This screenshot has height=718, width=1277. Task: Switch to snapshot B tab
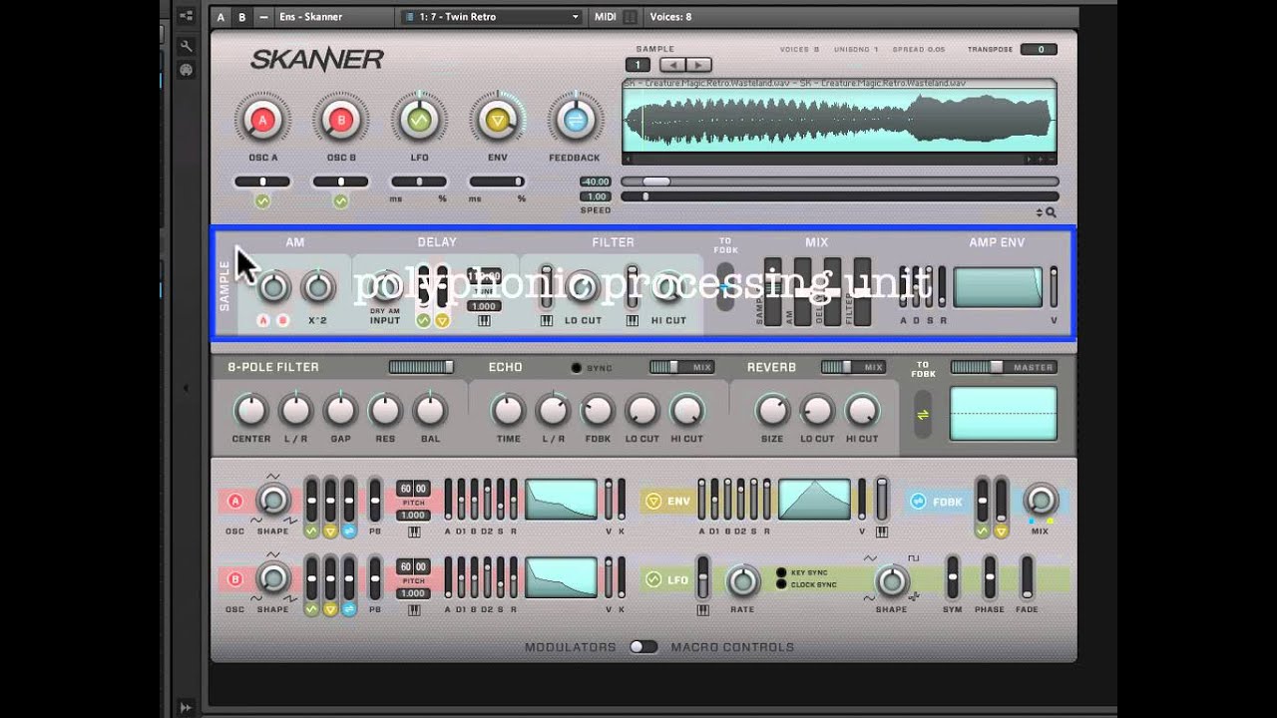pos(242,17)
